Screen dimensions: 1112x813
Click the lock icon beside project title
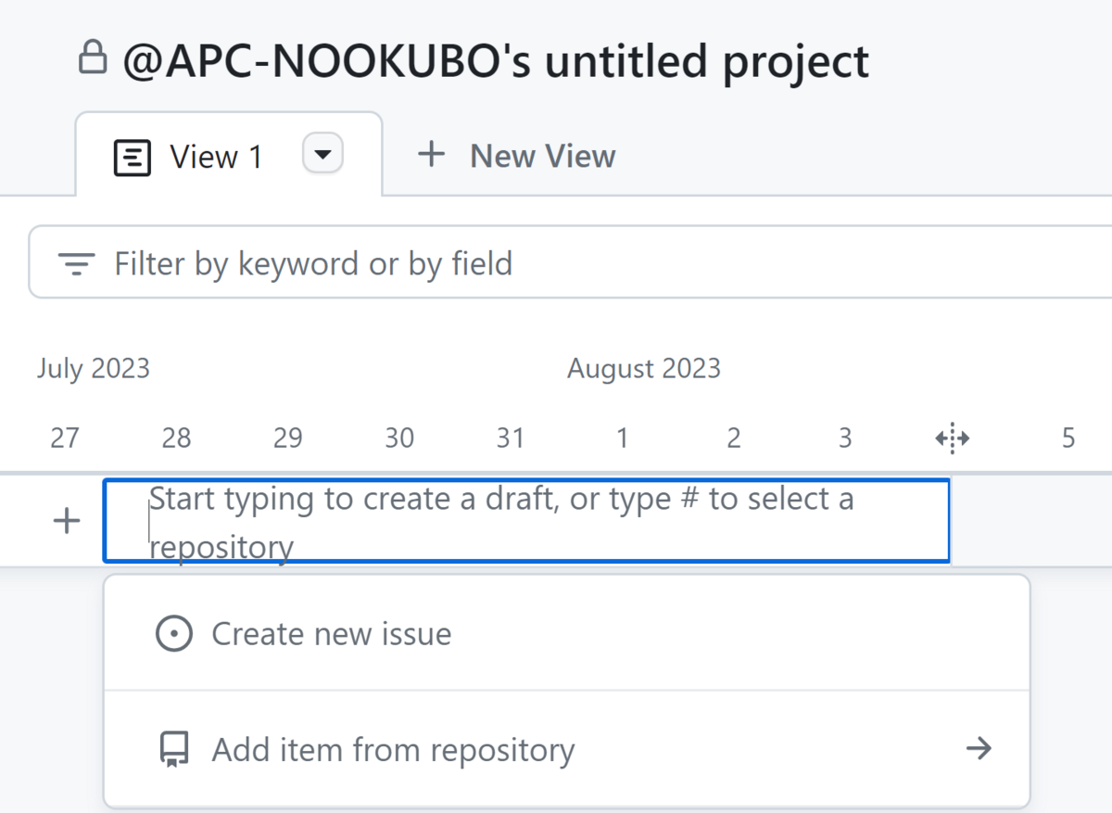[91, 58]
